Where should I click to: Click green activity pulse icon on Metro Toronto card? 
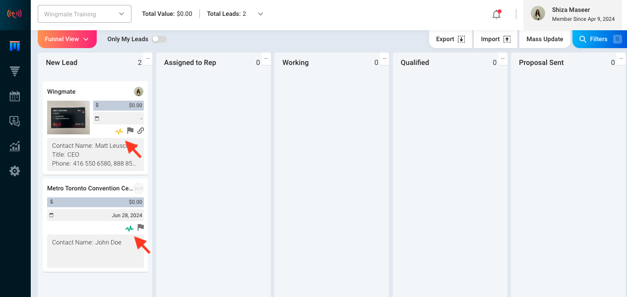[129, 229]
